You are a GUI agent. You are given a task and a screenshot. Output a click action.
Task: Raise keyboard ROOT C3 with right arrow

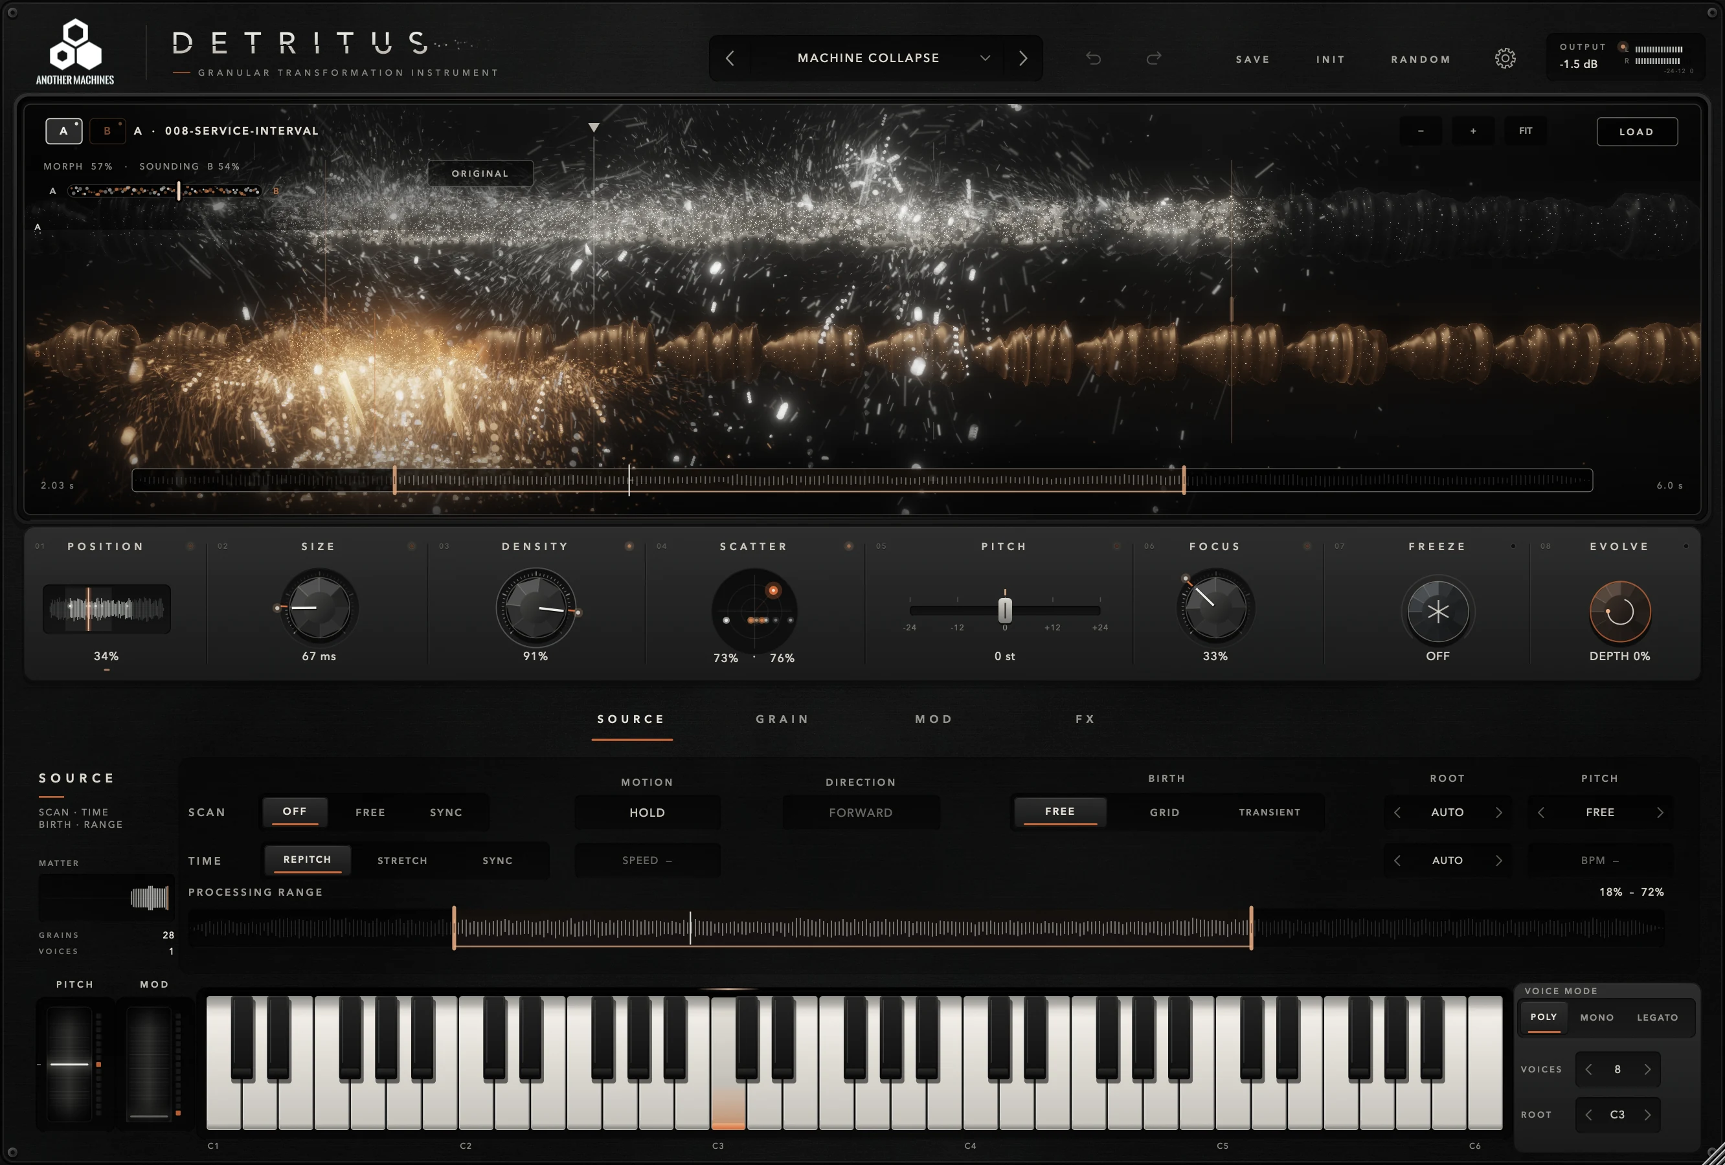pos(1647,1115)
